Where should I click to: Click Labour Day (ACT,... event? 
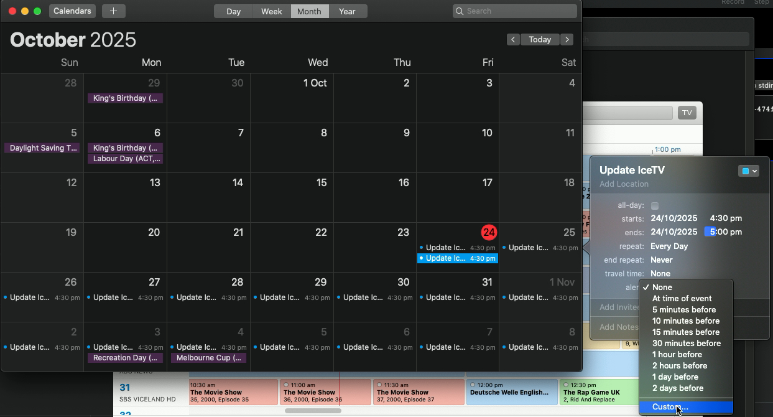pos(125,159)
